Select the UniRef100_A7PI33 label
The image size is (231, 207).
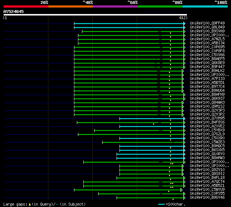click(207, 79)
